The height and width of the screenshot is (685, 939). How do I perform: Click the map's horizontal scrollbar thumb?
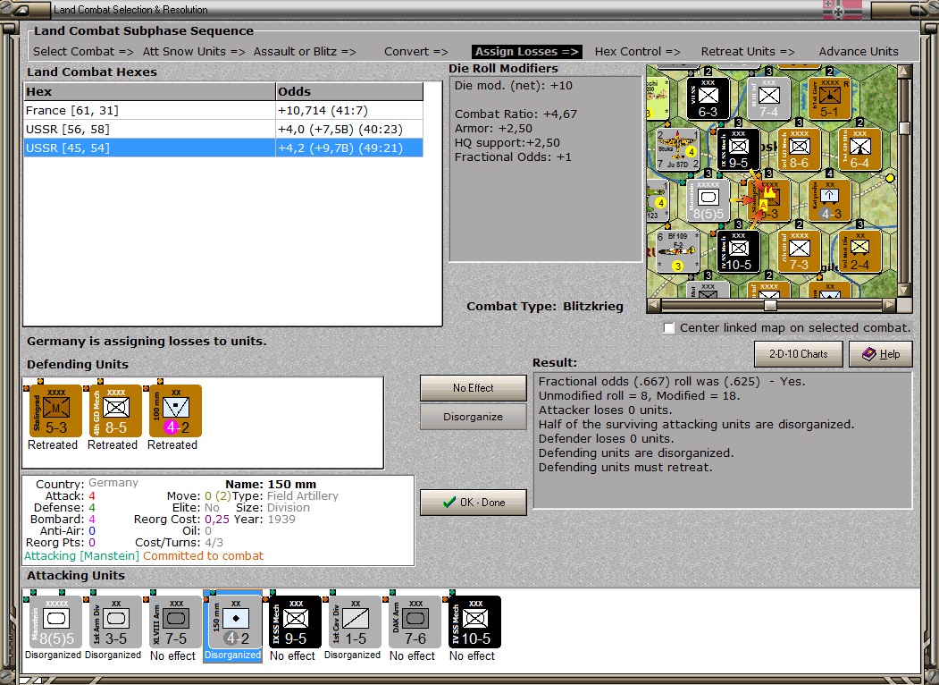coord(770,306)
